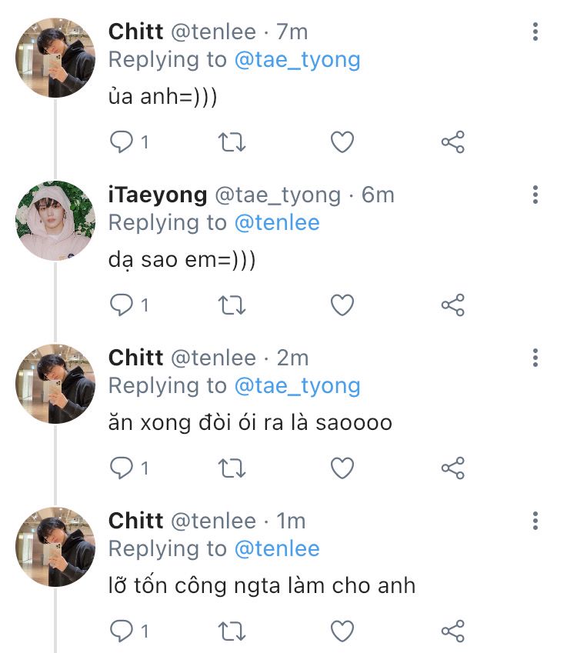Open @tae_tyong mention link in the first tweet
The width and height of the screenshot is (577, 653).
[297, 59]
